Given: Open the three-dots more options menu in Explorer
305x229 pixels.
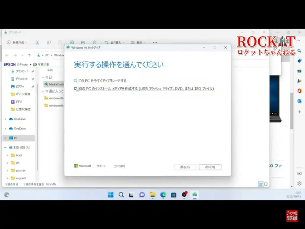Looking at the screenshot, I should click(x=155, y=42).
